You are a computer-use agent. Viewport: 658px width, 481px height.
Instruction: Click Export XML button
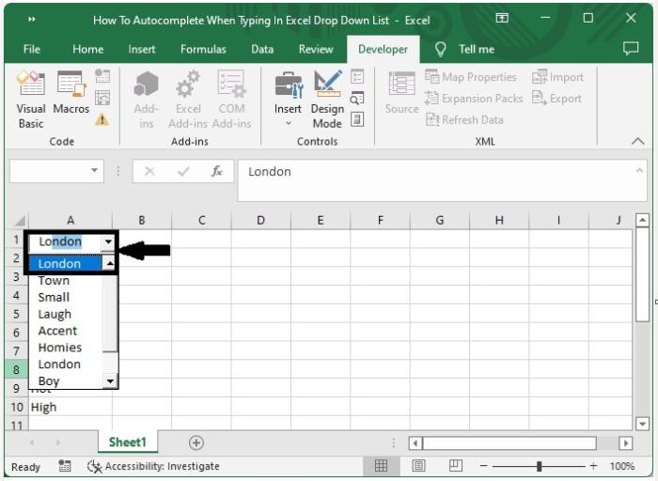[x=556, y=98]
